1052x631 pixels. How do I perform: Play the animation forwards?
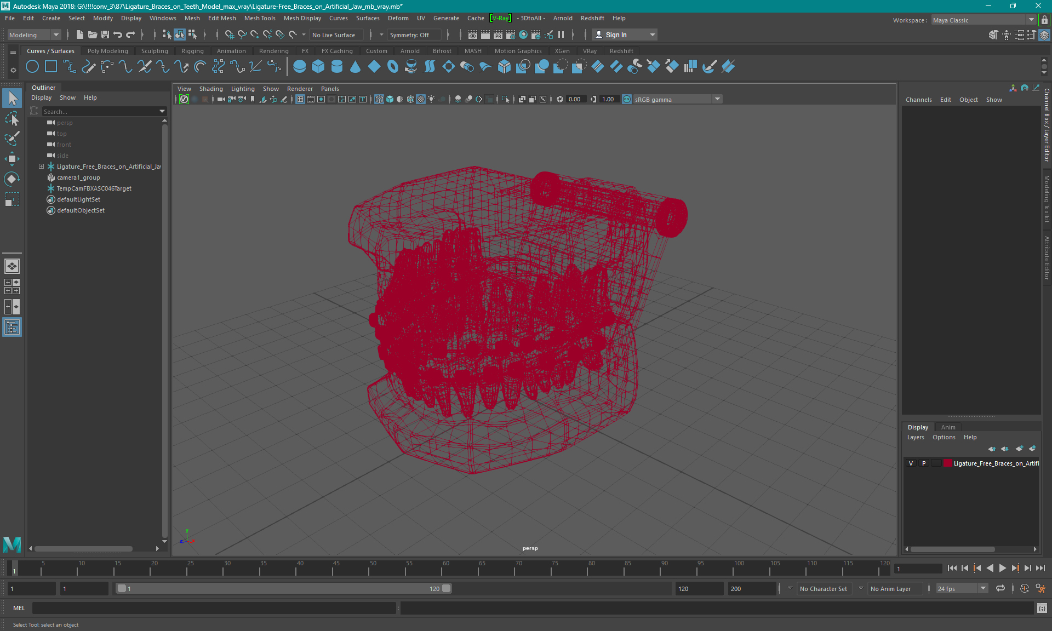(1002, 568)
